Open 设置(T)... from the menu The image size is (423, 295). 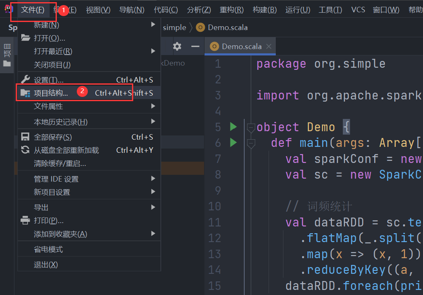[x=89, y=80]
